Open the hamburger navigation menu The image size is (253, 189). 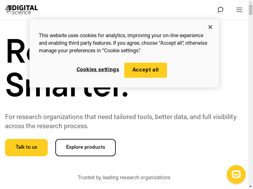(239, 10)
